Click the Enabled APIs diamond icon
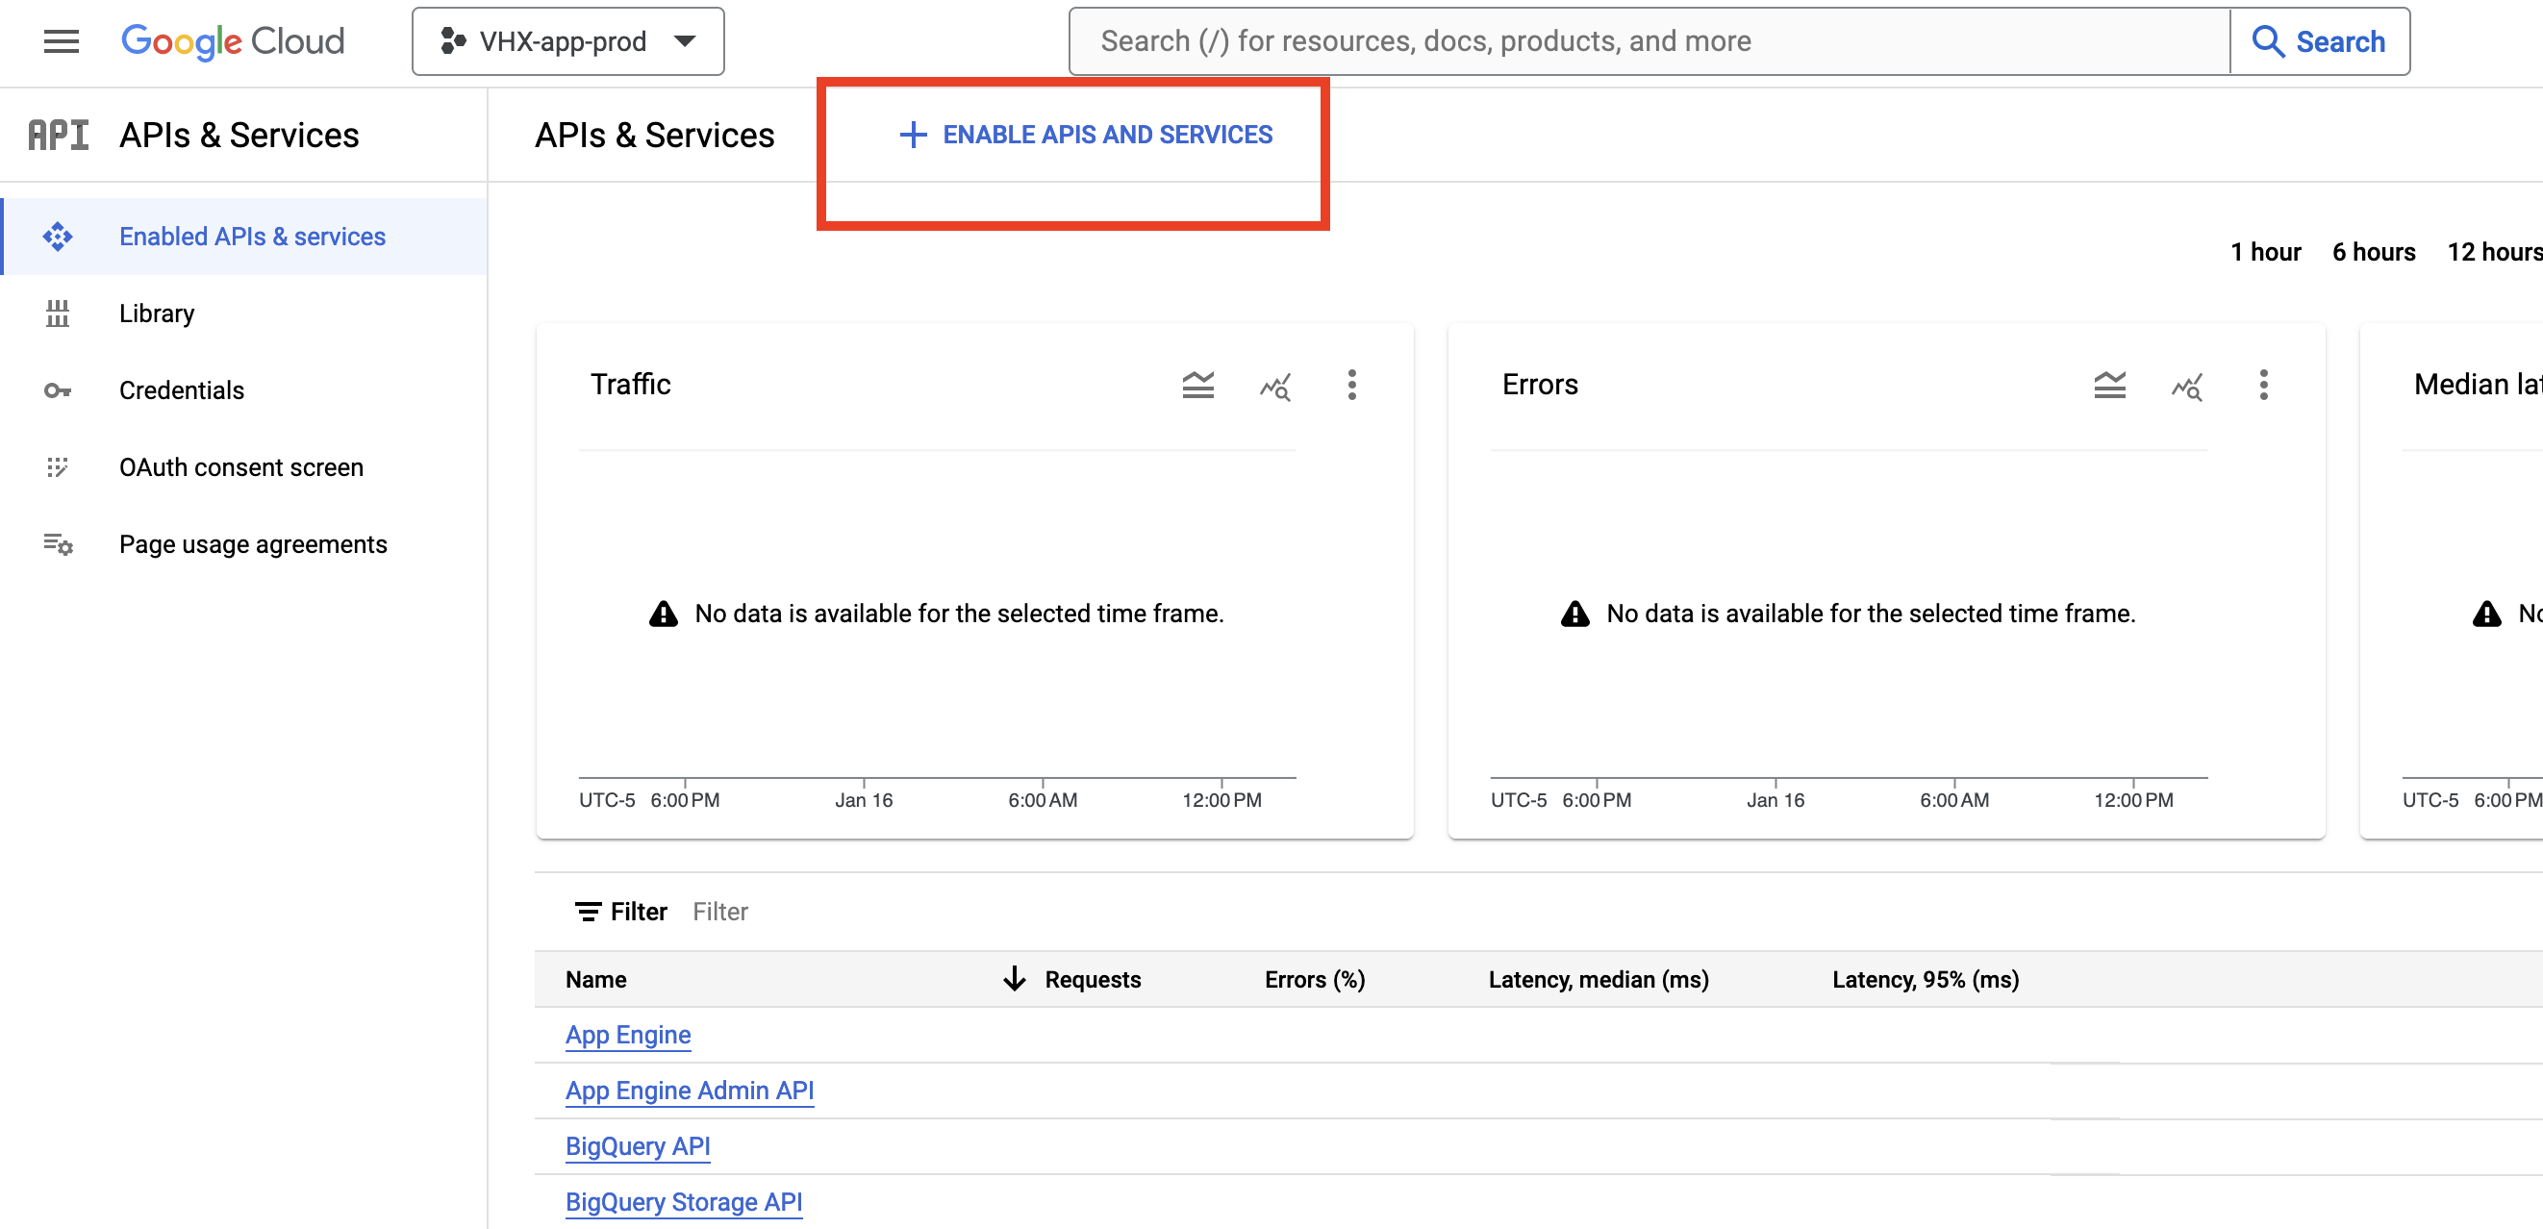 tap(58, 237)
